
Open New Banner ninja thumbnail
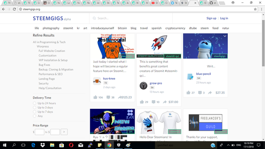coord(112,121)
